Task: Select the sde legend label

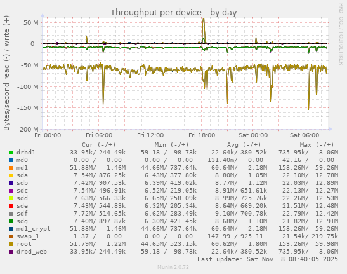Action: click(22, 206)
